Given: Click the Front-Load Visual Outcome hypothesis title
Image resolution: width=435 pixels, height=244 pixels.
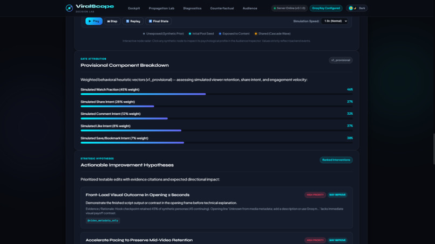Looking at the screenshot, I should (138, 194).
